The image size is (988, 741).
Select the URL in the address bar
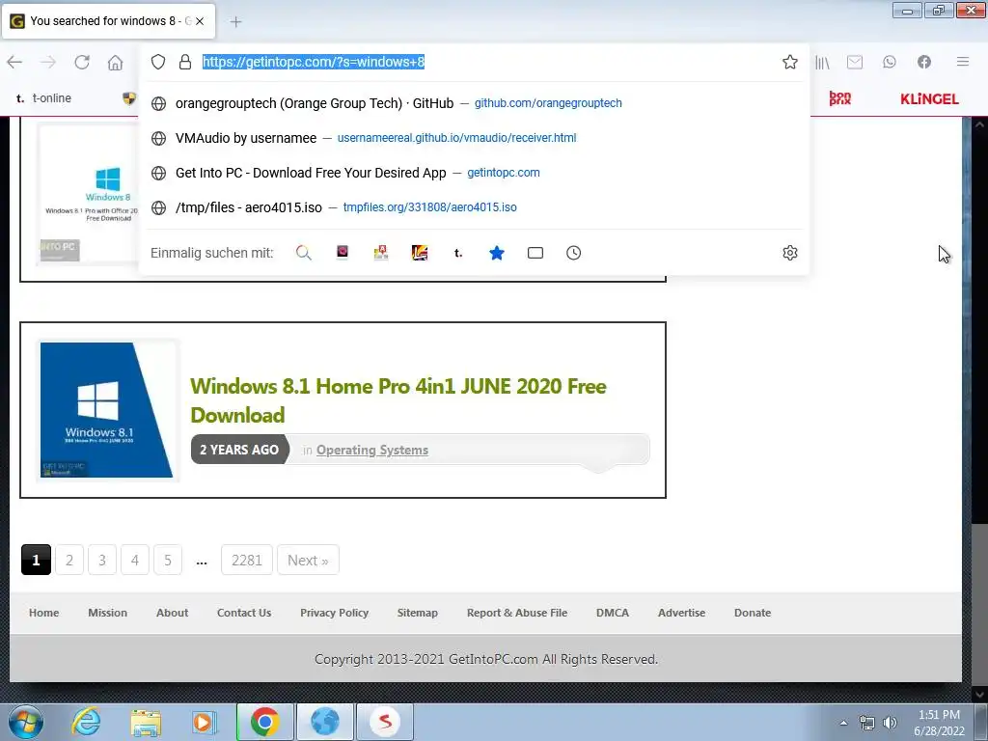[314, 62]
